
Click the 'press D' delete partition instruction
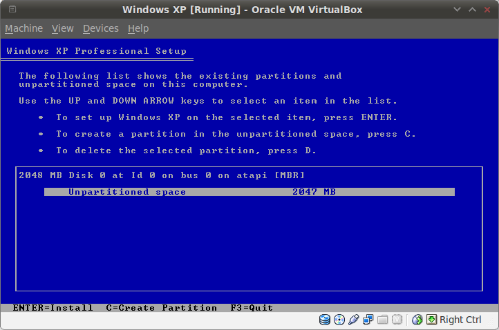click(186, 151)
